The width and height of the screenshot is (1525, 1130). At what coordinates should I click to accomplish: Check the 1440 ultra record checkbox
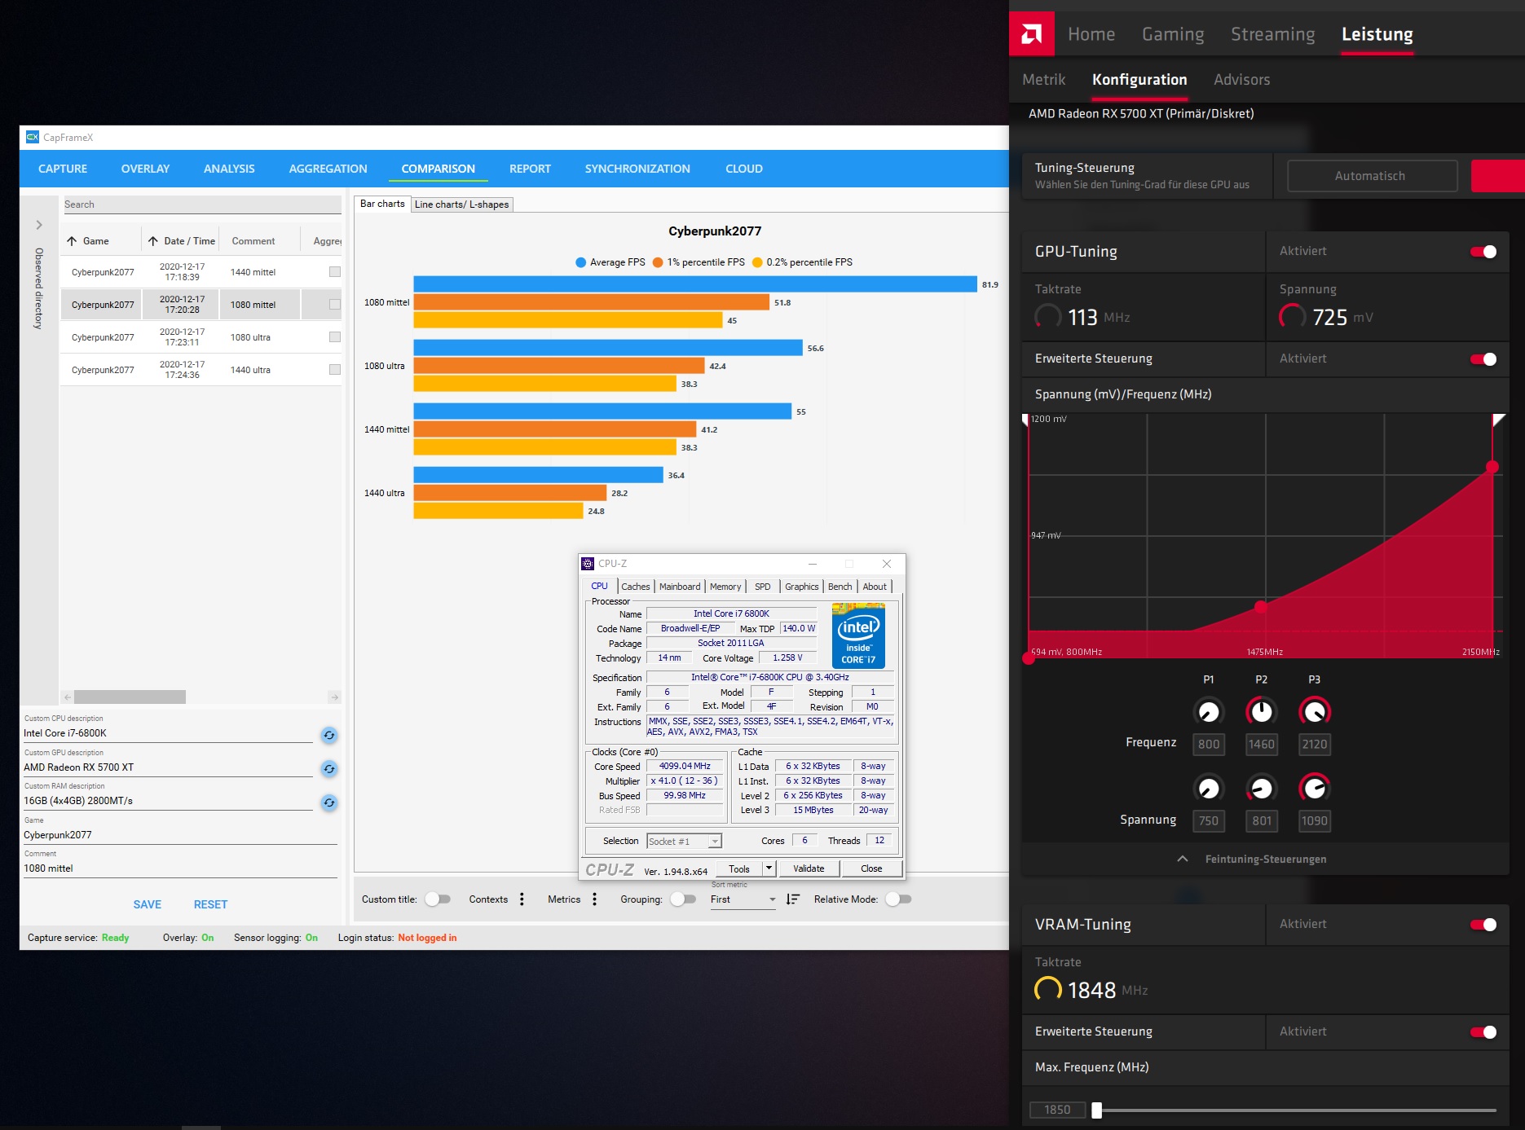tap(334, 370)
